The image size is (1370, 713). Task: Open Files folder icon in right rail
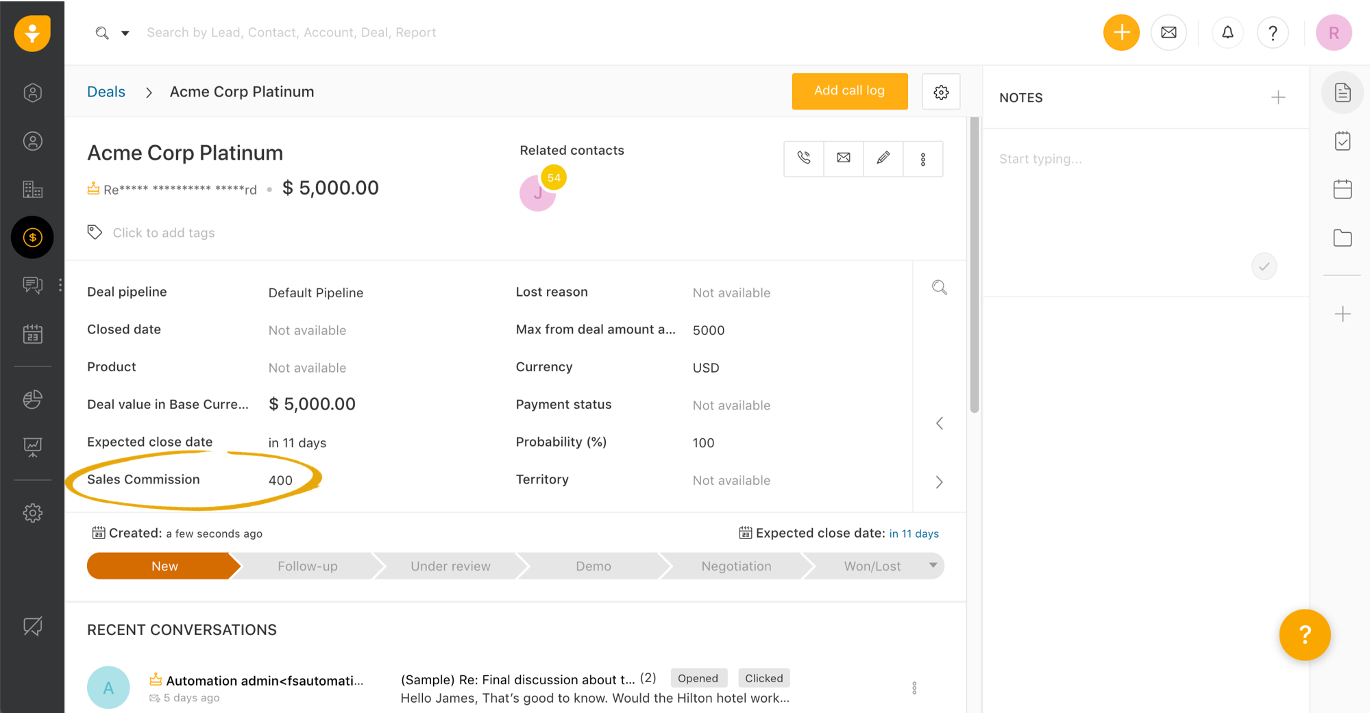click(1342, 238)
